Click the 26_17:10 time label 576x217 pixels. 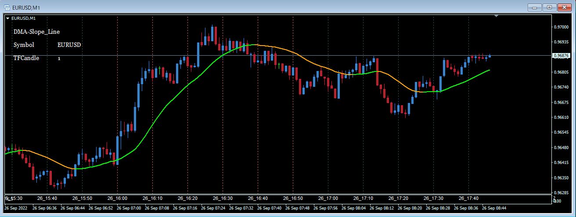364,199
